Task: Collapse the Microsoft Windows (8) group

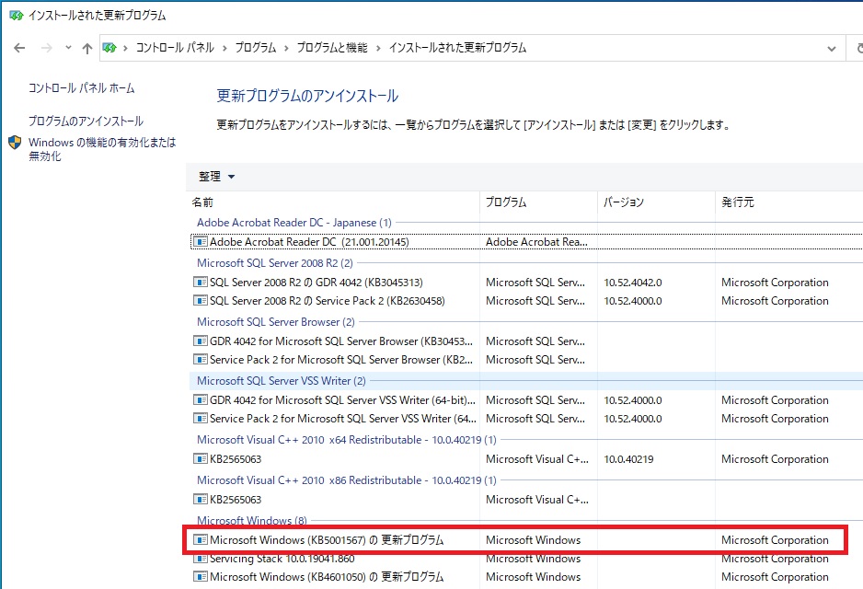Action: 252,521
